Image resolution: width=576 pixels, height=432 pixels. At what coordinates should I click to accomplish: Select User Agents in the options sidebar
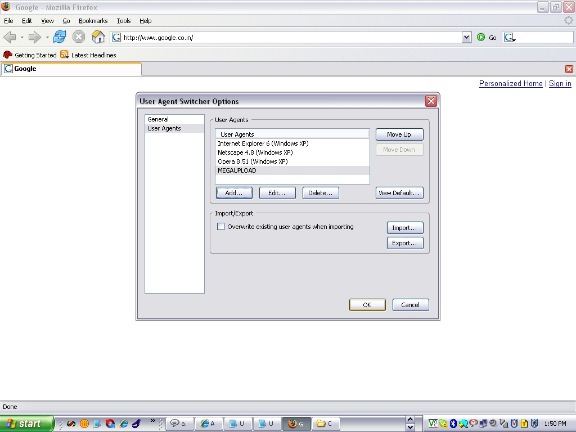pos(174,128)
